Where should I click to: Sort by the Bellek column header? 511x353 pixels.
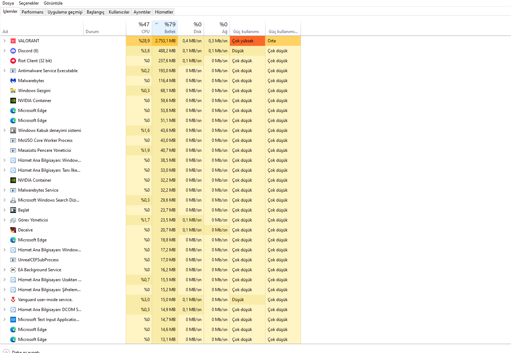[x=165, y=28]
